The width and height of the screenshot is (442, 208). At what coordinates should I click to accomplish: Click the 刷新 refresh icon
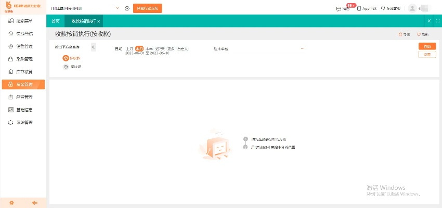click(x=419, y=34)
